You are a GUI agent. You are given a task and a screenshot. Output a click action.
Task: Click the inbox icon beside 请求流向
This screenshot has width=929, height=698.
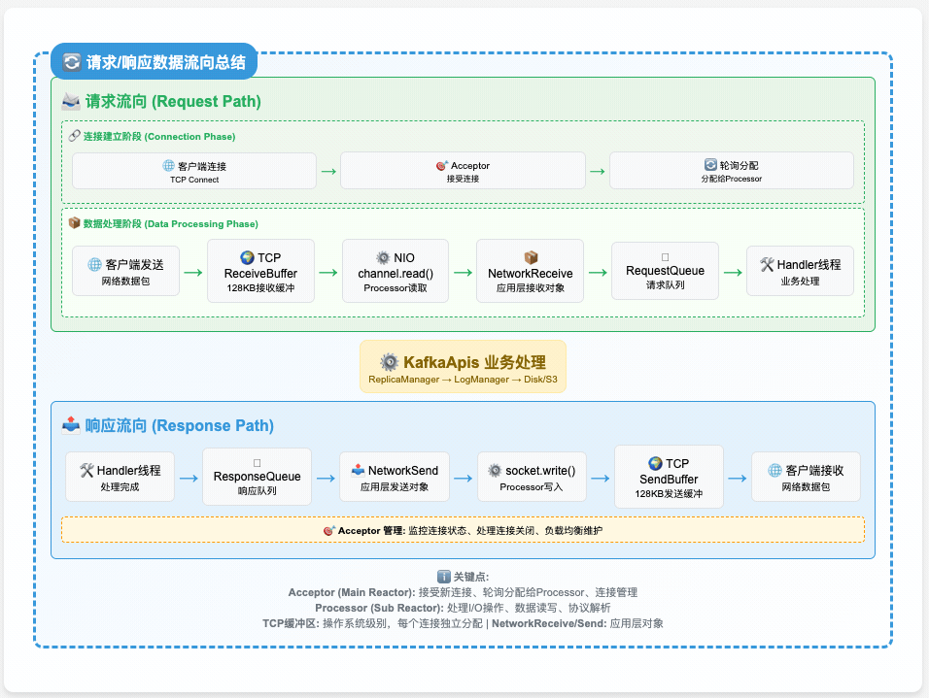click(x=71, y=101)
